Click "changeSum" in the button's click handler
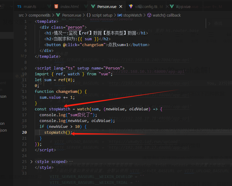 tap(93, 45)
